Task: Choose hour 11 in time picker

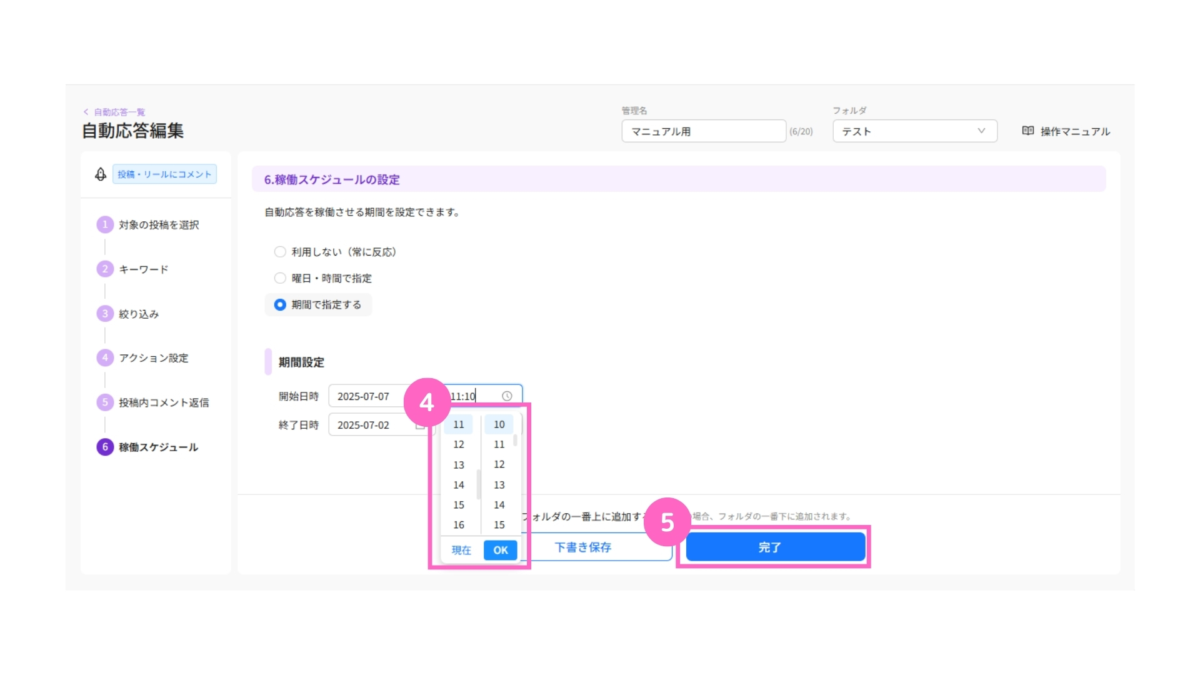Action: coord(459,424)
